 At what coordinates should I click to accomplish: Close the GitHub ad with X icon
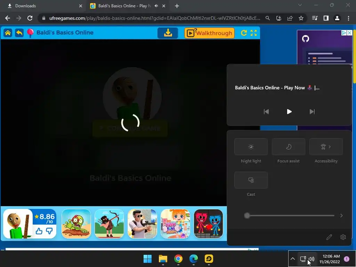tap(350, 33)
